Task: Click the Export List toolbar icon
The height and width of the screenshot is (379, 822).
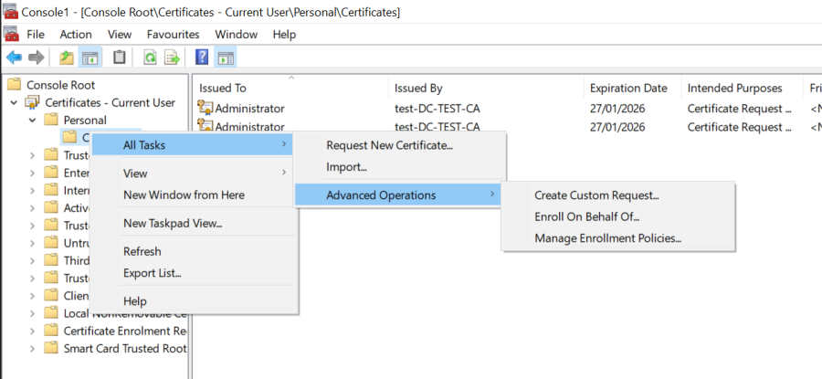Action: point(172,58)
